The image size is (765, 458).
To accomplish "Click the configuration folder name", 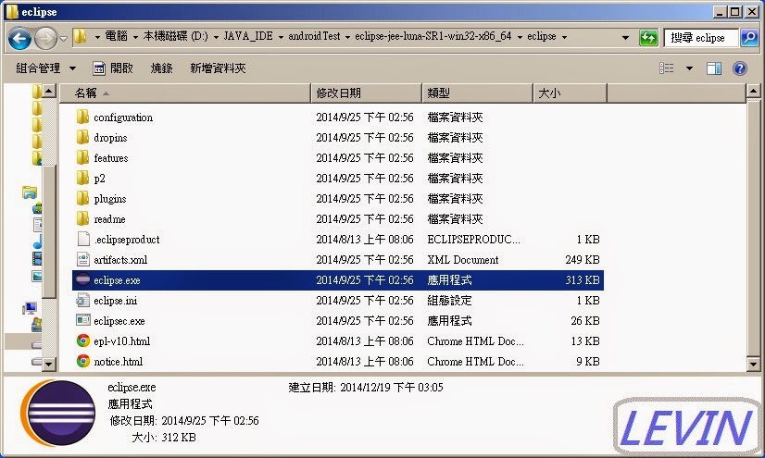I will pyautogui.click(x=123, y=118).
